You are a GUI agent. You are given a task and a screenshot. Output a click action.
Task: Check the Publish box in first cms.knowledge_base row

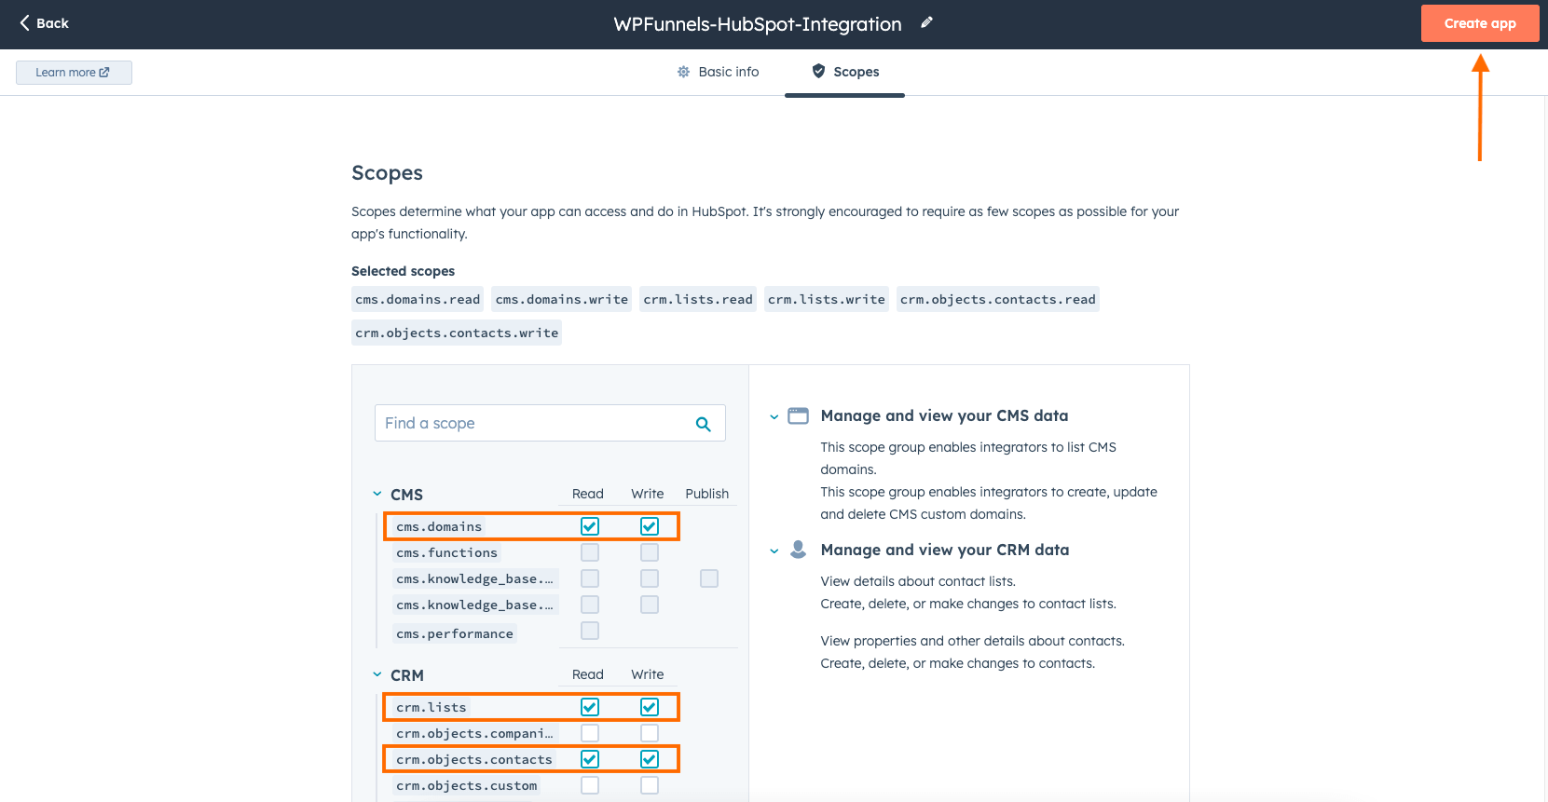(x=709, y=578)
